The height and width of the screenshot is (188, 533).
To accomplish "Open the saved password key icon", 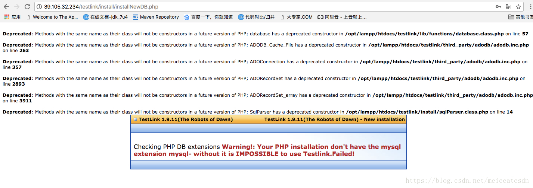I will (x=498, y=7).
